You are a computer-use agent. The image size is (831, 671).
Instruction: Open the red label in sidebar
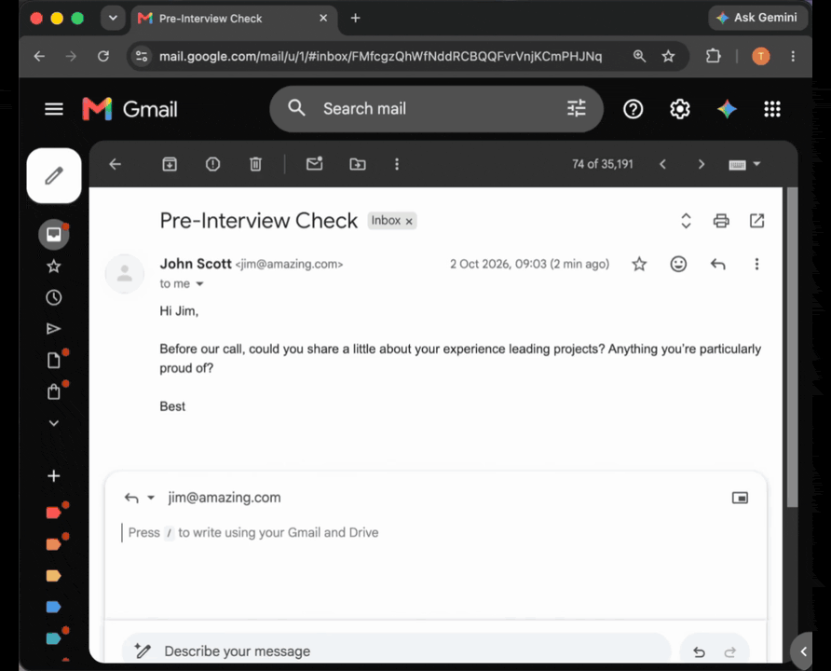[x=53, y=513]
